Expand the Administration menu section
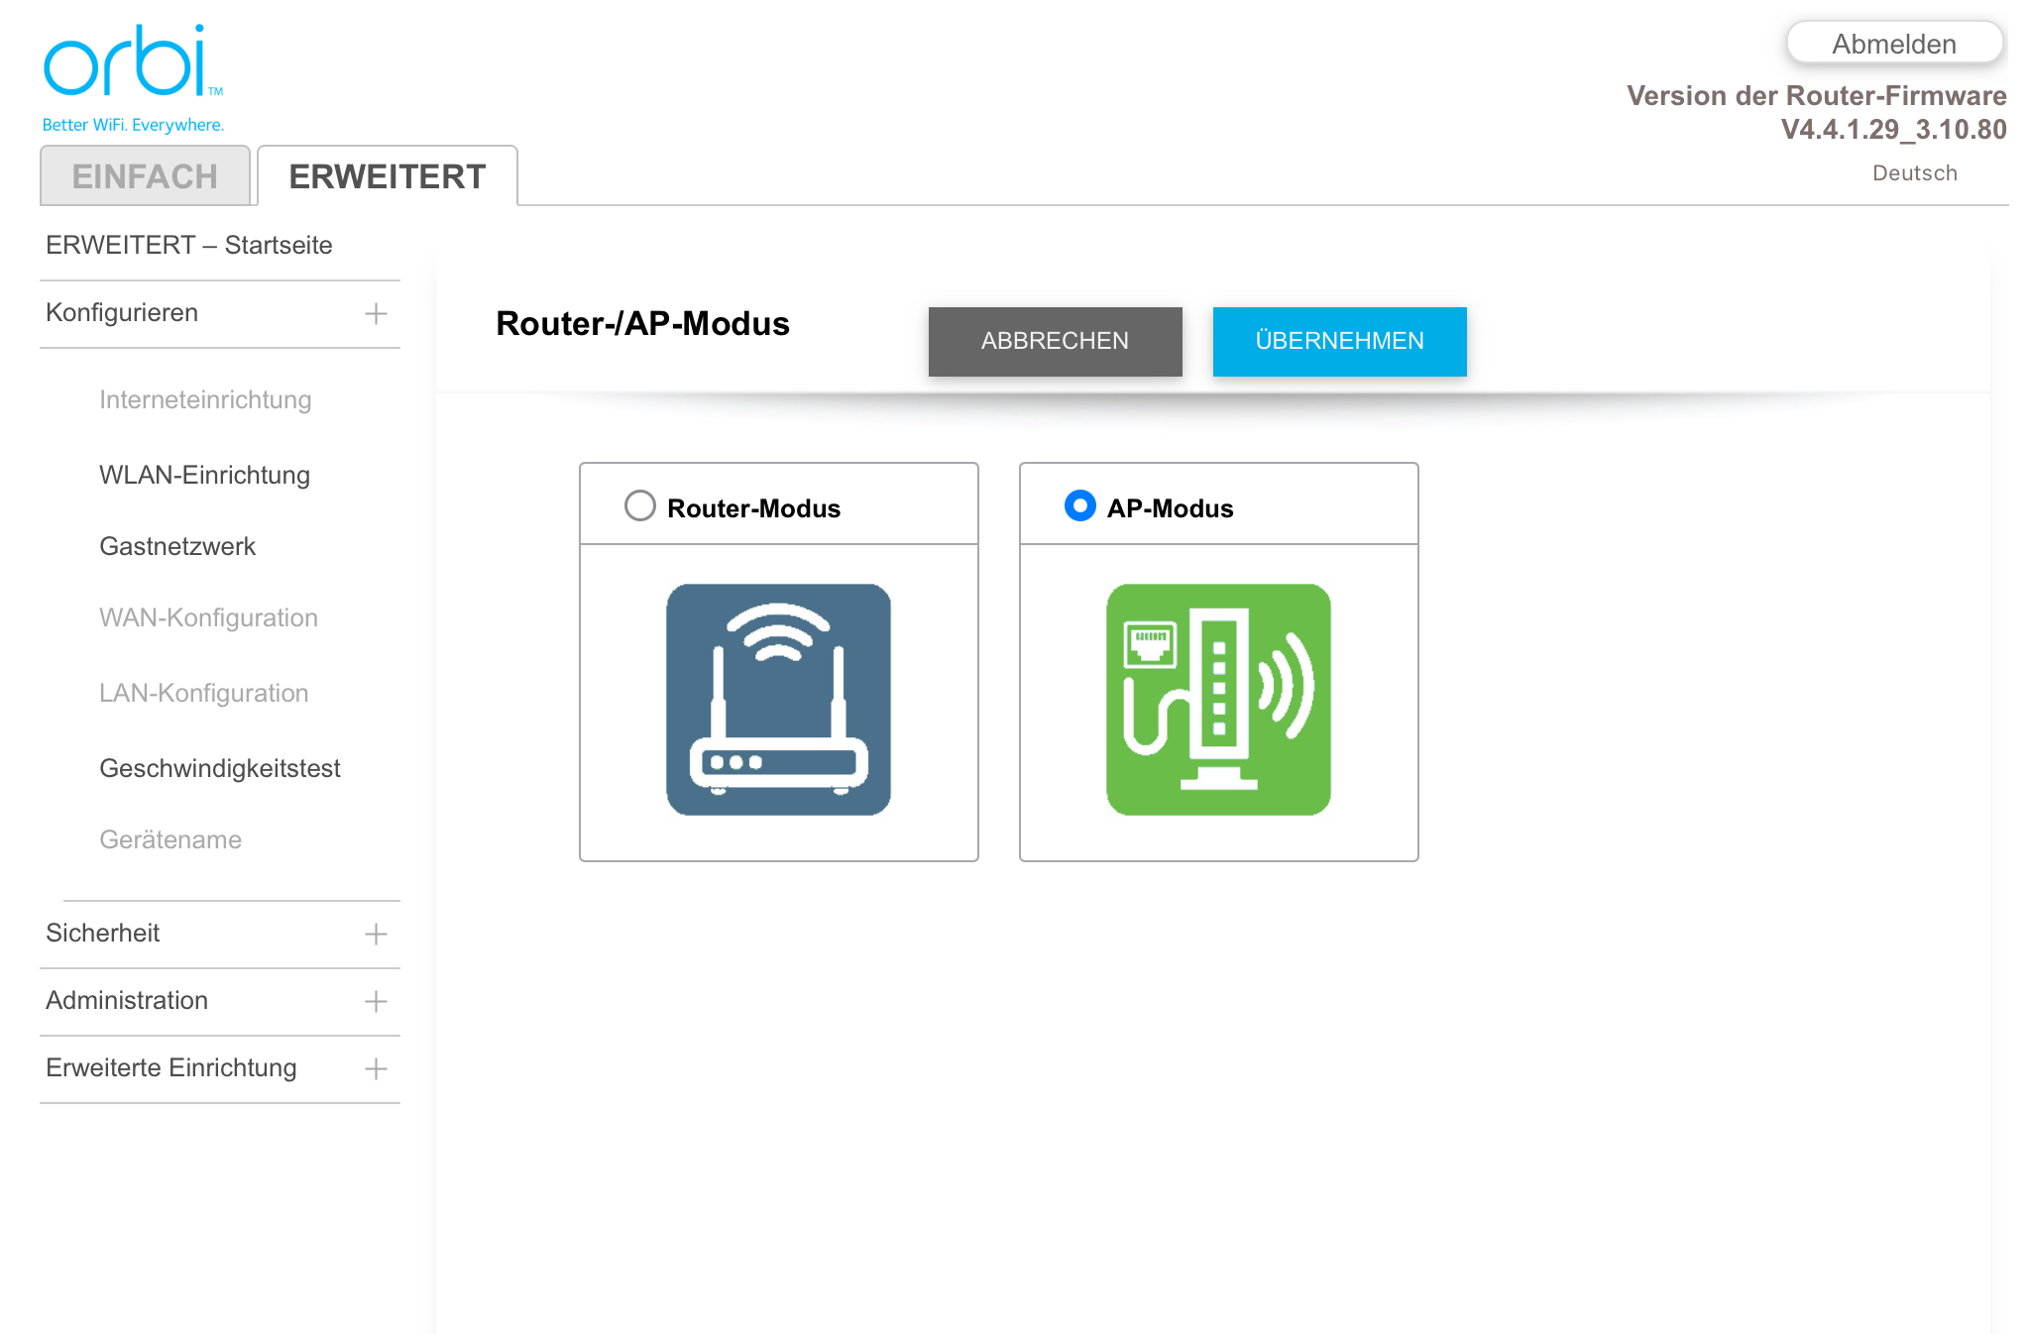2030x1334 pixels. coord(127,1000)
